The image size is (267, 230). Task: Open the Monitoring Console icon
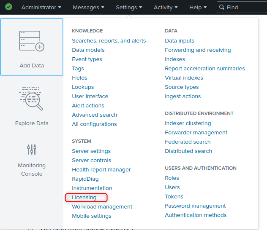(x=32, y=150)
